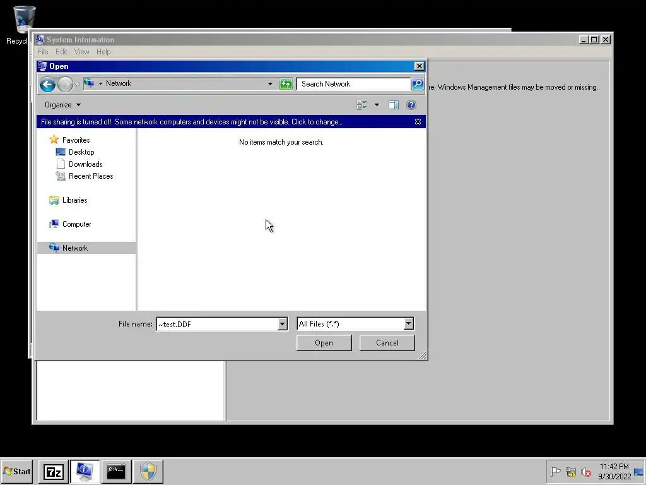Screen dimensions: 646x485
Task: Open more view options arrow
Action: coord(377,105)
